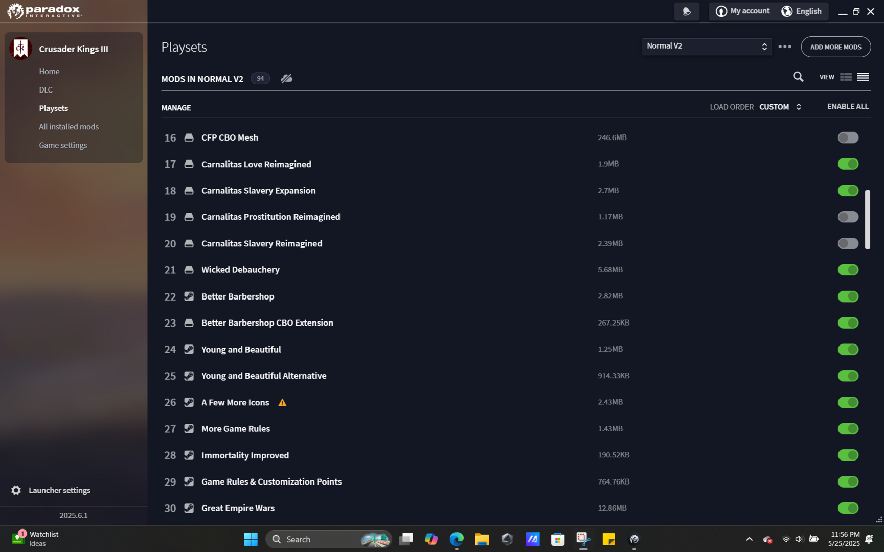Change load order sorting from Custom

(x=780, y=107)
